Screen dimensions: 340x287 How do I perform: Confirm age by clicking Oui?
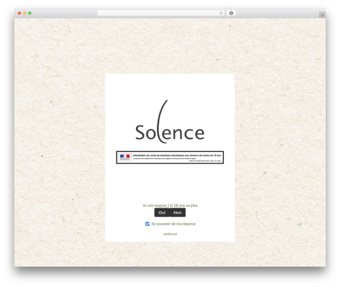tap(162, 212)
